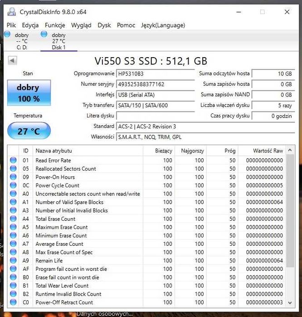Viewport: 302px width, 317px height.
Task: Click the status icon of Total Erase Count
Action: (13, 219)
